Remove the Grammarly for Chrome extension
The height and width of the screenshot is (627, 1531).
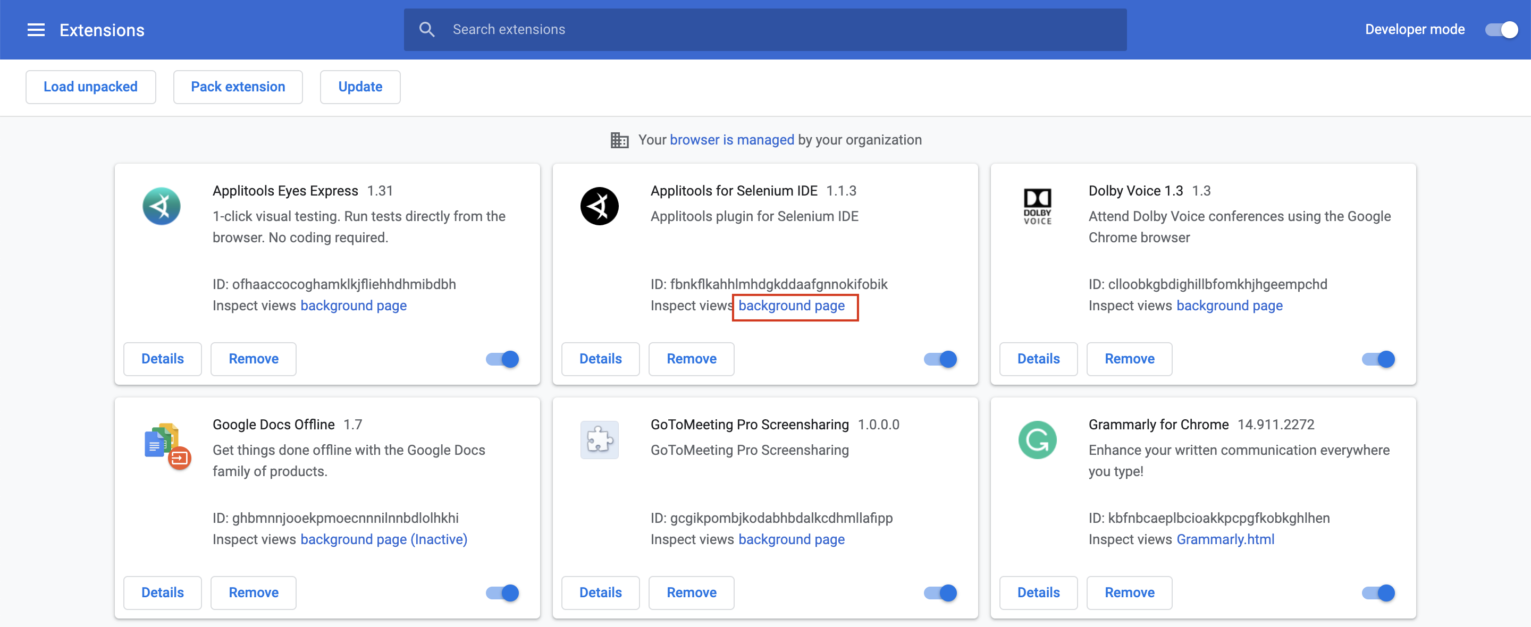[1129, 592]
